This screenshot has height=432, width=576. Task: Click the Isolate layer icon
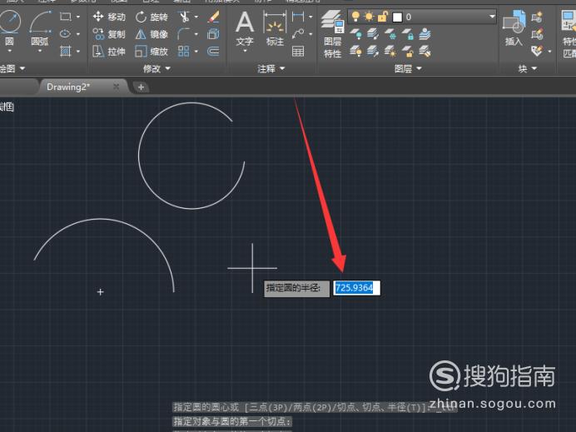pos(373,34)
